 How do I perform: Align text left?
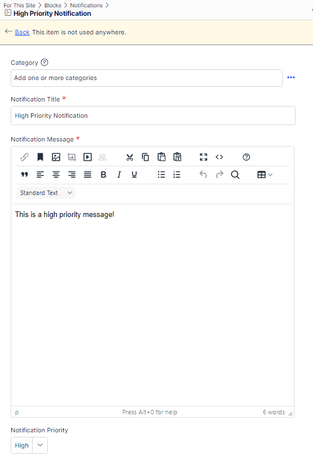[40, 175]
